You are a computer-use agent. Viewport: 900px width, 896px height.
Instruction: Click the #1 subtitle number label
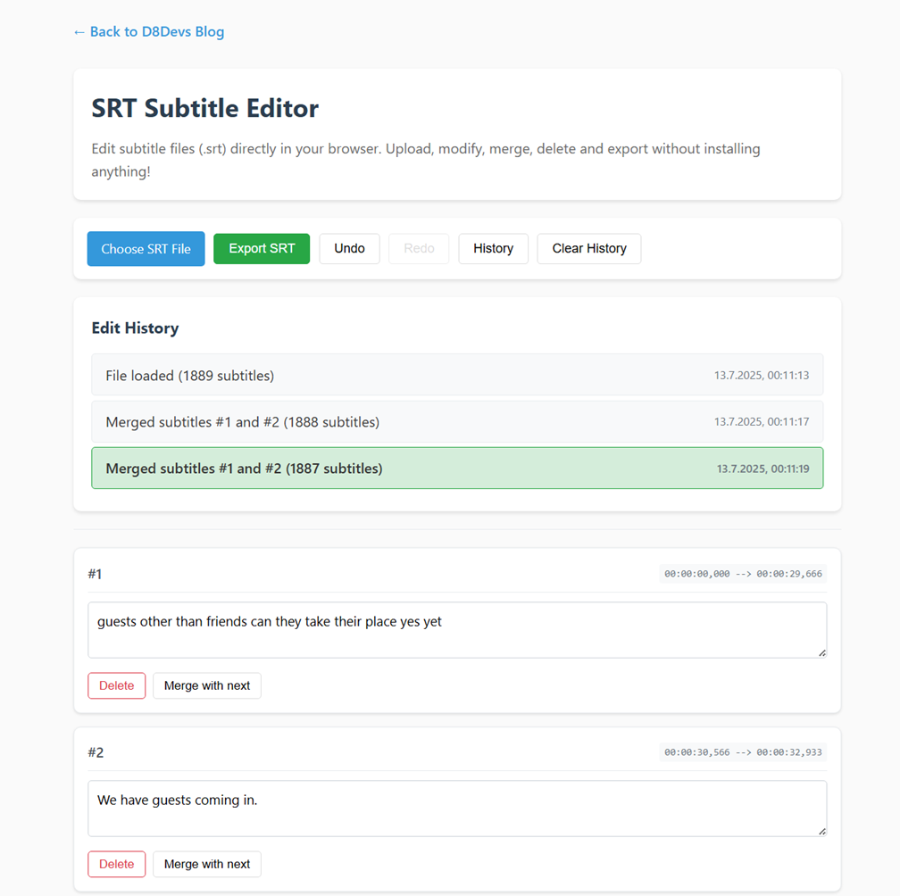point(95,574)
